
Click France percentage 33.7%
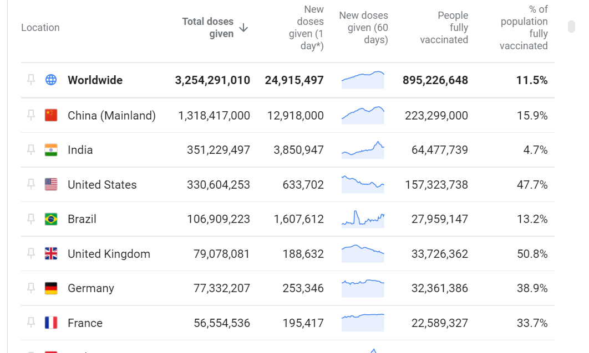tap(532, 323)
